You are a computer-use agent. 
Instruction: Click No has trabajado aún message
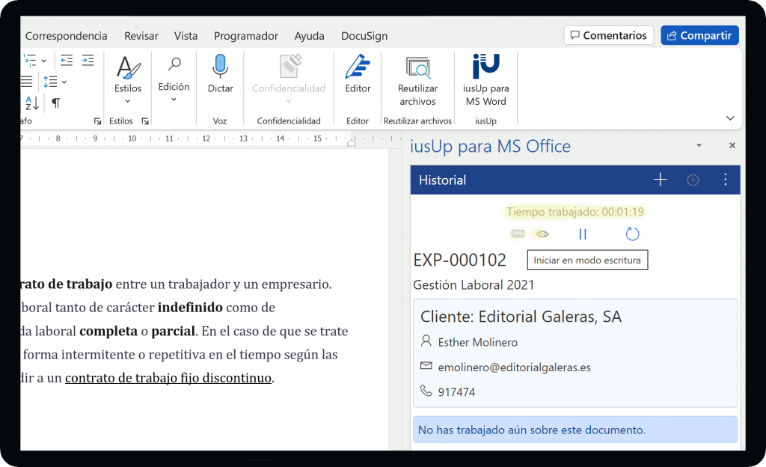575,430
